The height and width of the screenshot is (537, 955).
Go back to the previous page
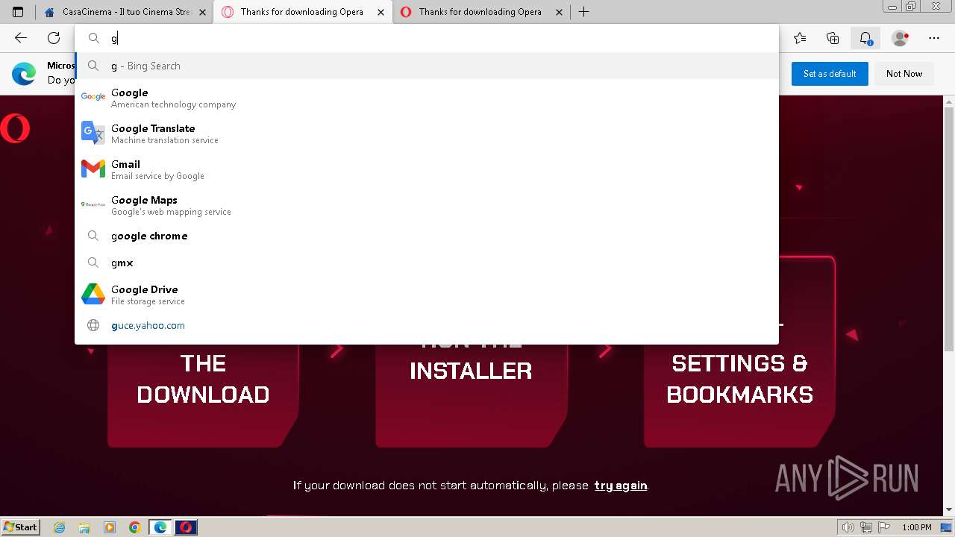pos(21,38)
